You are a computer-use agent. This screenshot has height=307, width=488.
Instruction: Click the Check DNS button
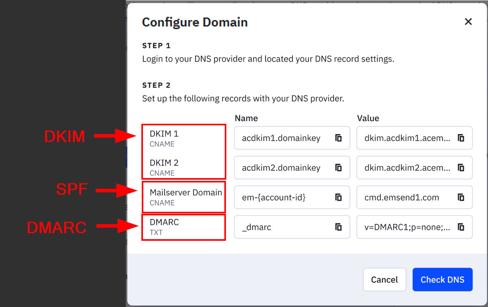[x=442, y=280]
